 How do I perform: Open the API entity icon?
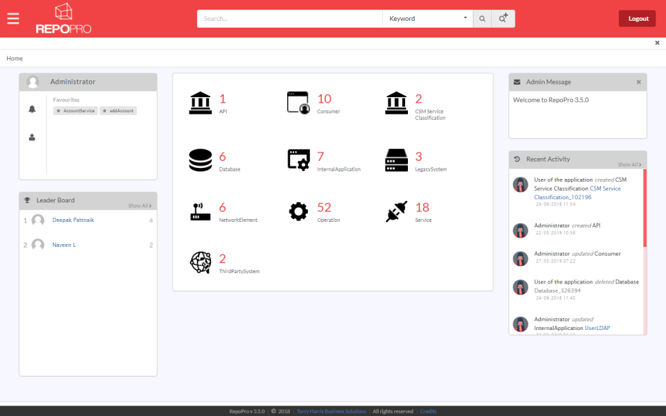[x=200, y=101]
